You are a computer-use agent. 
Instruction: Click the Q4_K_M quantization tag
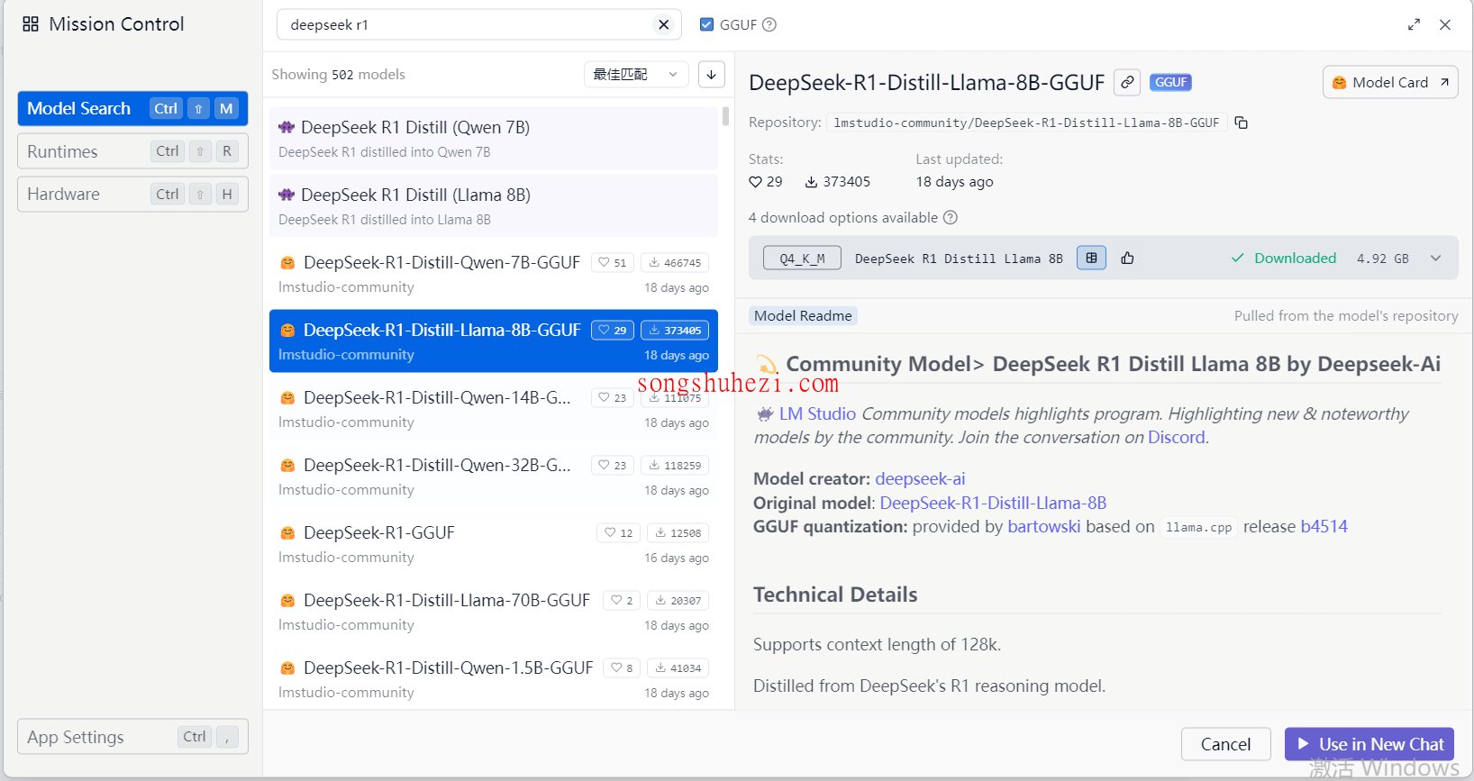802,259
